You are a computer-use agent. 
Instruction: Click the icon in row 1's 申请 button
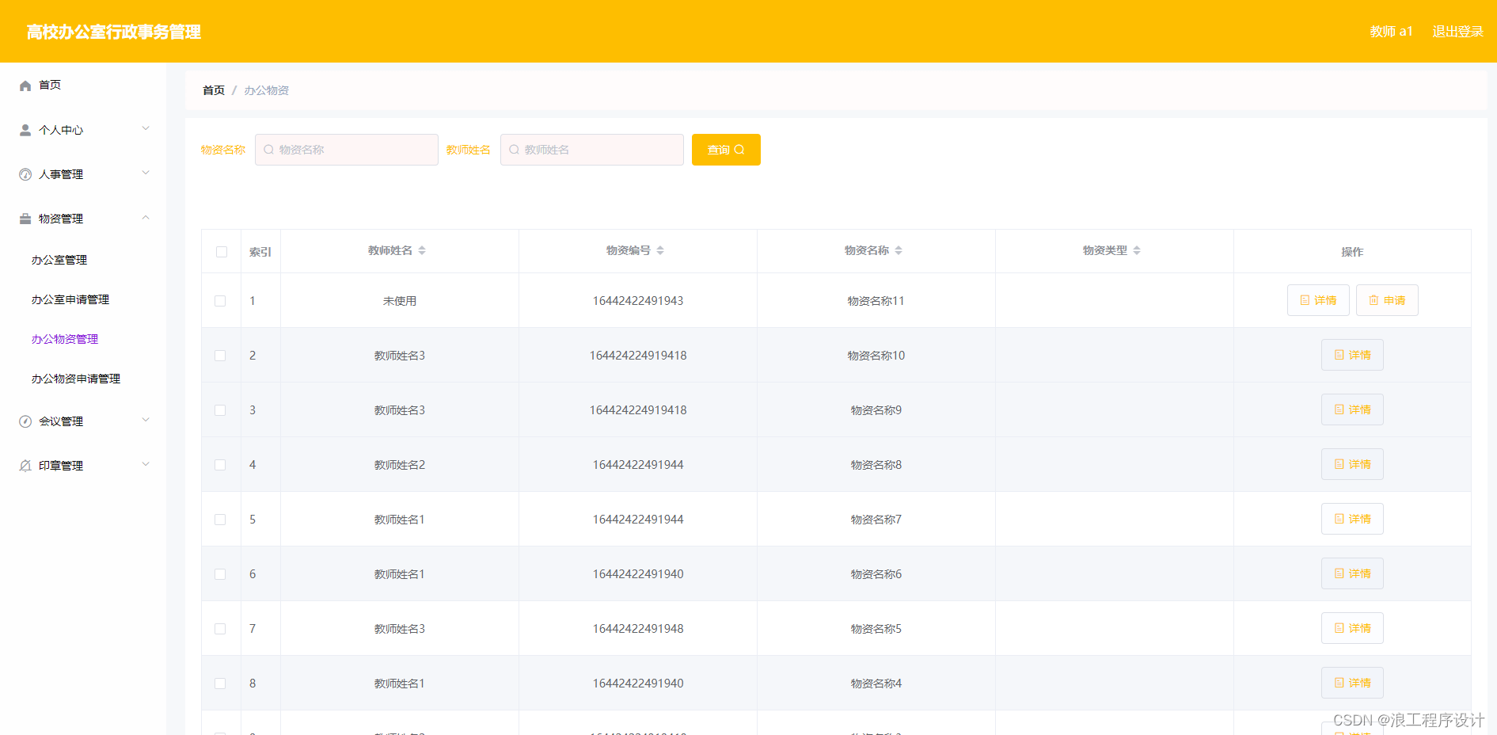[1374, 300]
